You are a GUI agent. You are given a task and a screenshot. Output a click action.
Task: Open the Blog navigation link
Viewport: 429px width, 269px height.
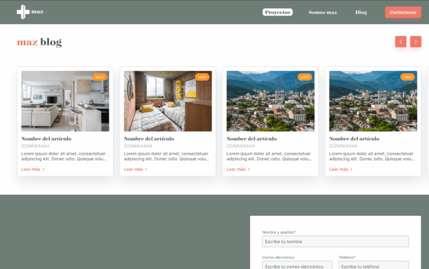pos(361,12)
